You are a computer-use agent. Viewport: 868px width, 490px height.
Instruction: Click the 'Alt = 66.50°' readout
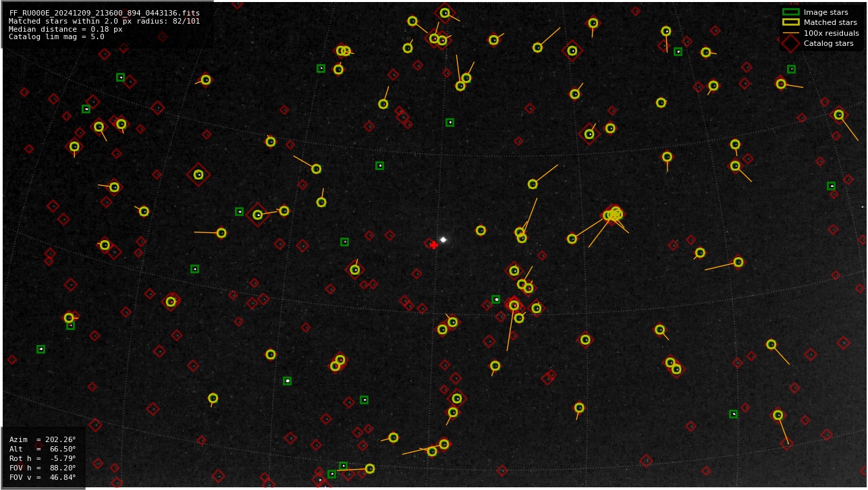tap(43, 449)
